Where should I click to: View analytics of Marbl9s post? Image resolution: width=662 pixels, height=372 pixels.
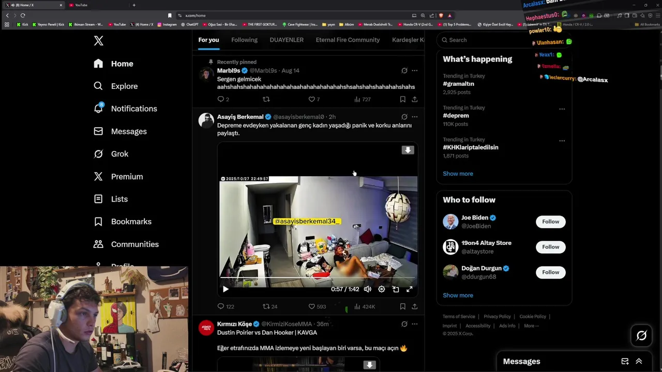[x=362, y=99]
